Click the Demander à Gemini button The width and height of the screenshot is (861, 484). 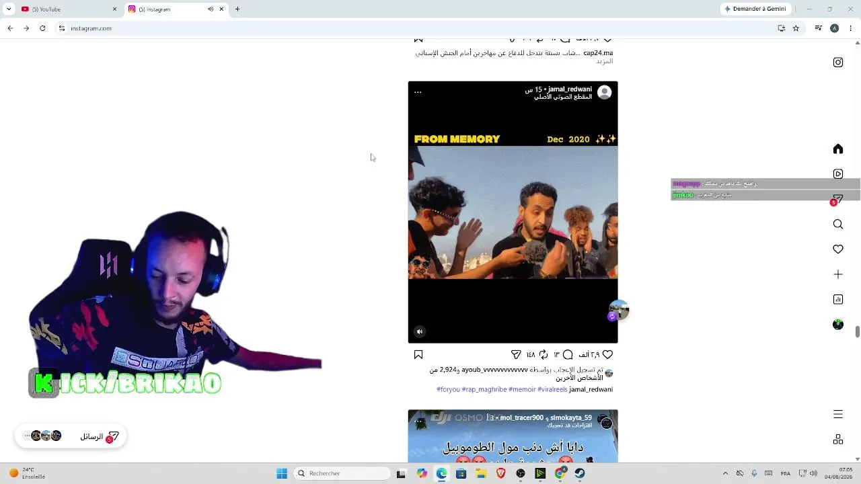click(755, 9)
